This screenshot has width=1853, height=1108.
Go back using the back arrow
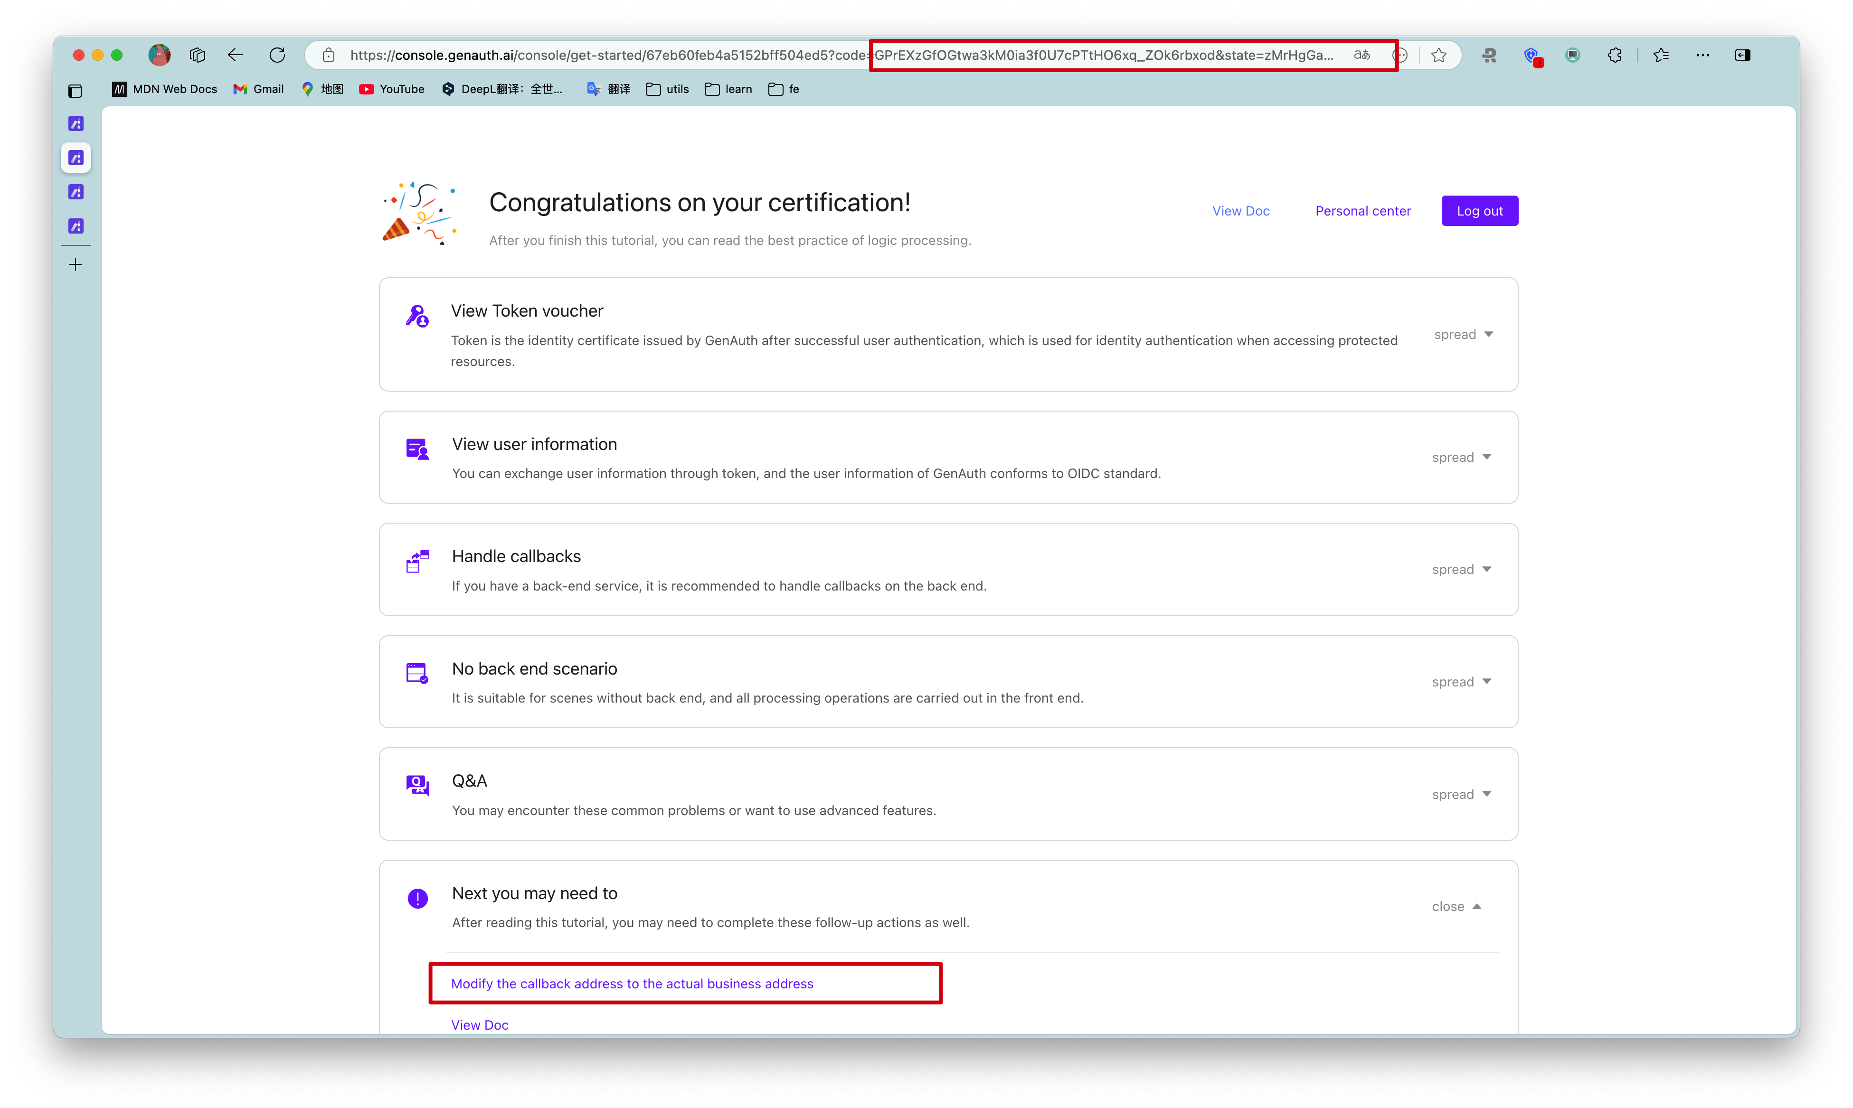(235, 55)
